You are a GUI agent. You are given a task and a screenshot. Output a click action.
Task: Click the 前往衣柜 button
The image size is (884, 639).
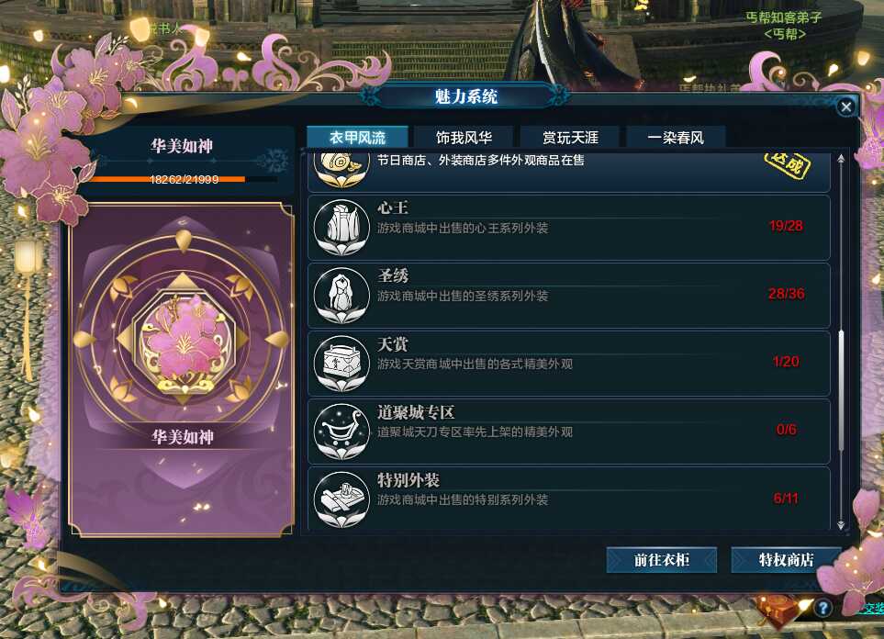click(661, 560)
